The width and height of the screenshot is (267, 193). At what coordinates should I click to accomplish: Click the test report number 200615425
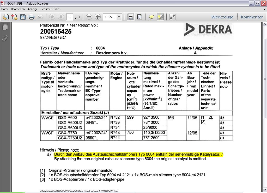coord(56,31)
